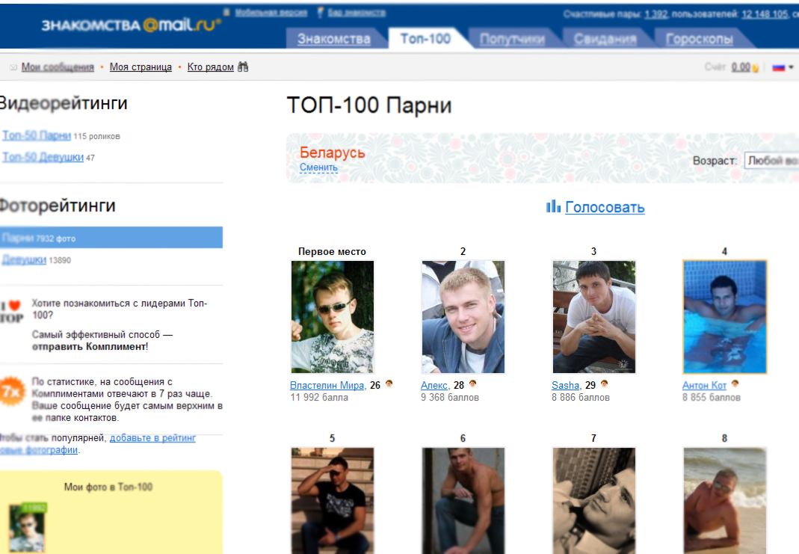This screenshot has width=799, height=554.
Task: Open the photo ranked number 5
Action: 333,500
